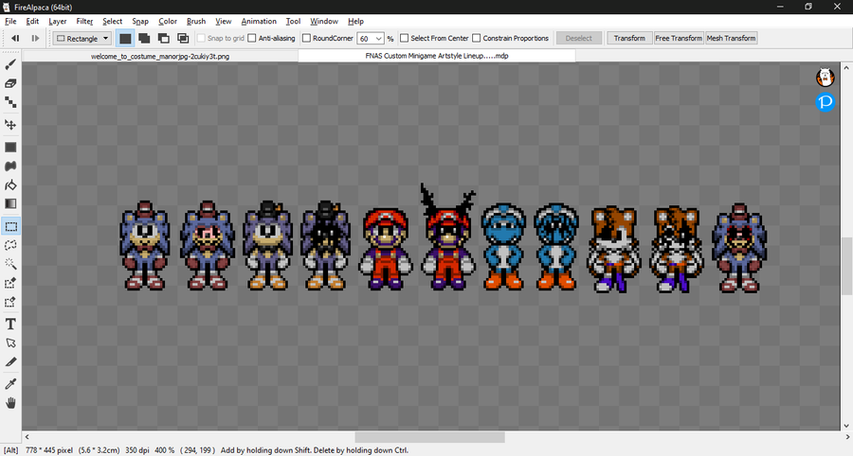Click the 350 dpi status text
Image resolution: width=853 pixels, height=456 pixels.
pyautogui.click(x=136, y=450)
